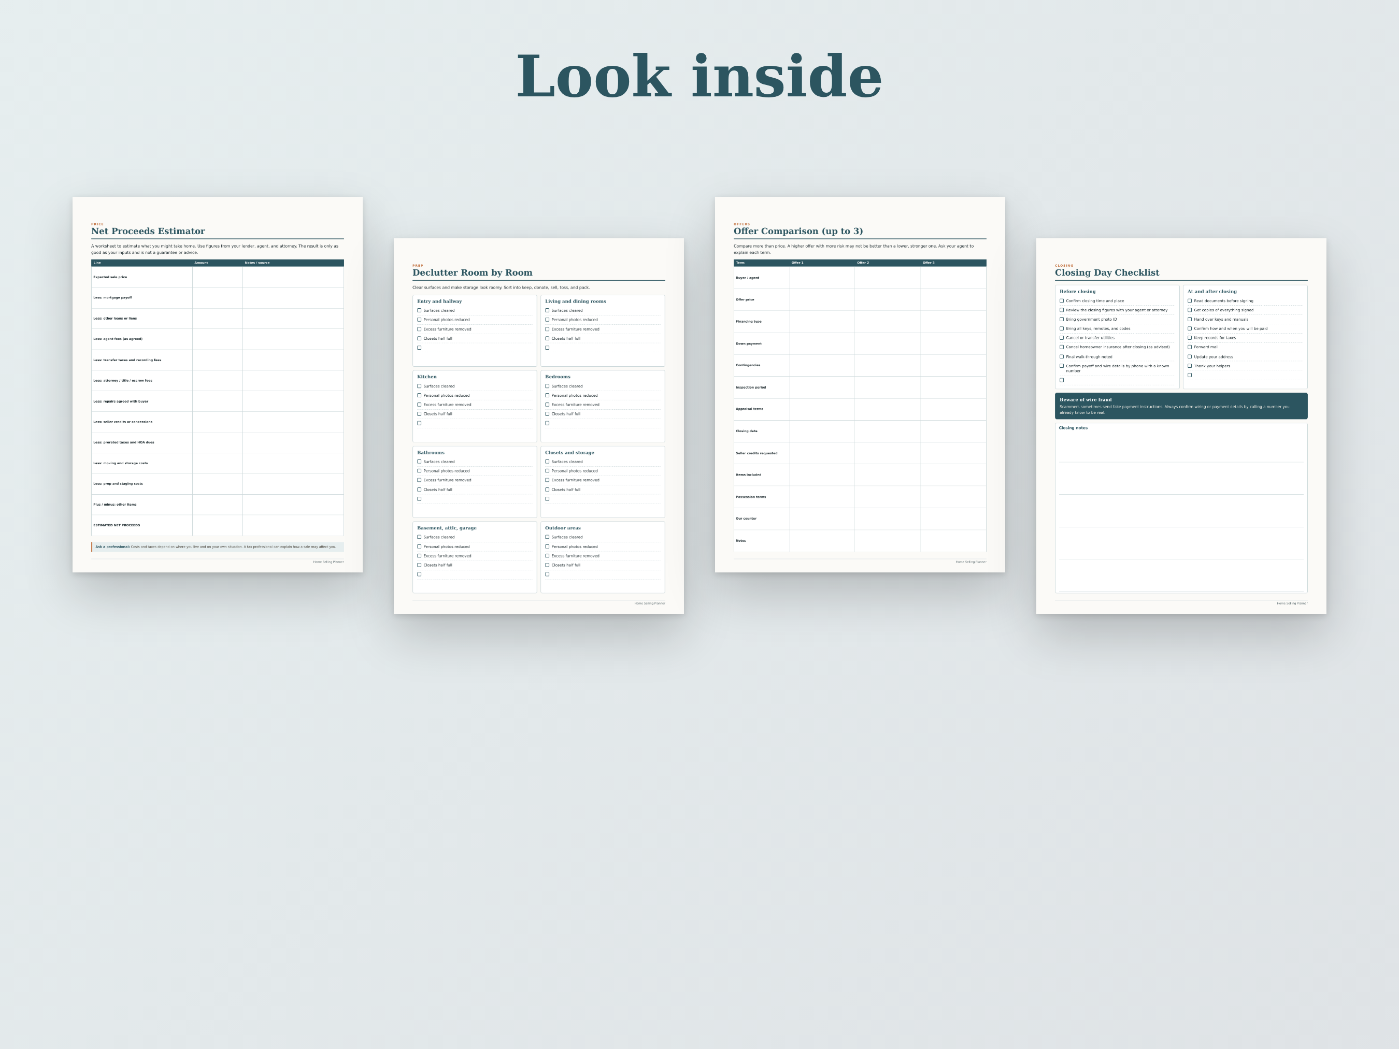Select the 'Closing date' row label
1399x1049 pixels.
[746, 431]
